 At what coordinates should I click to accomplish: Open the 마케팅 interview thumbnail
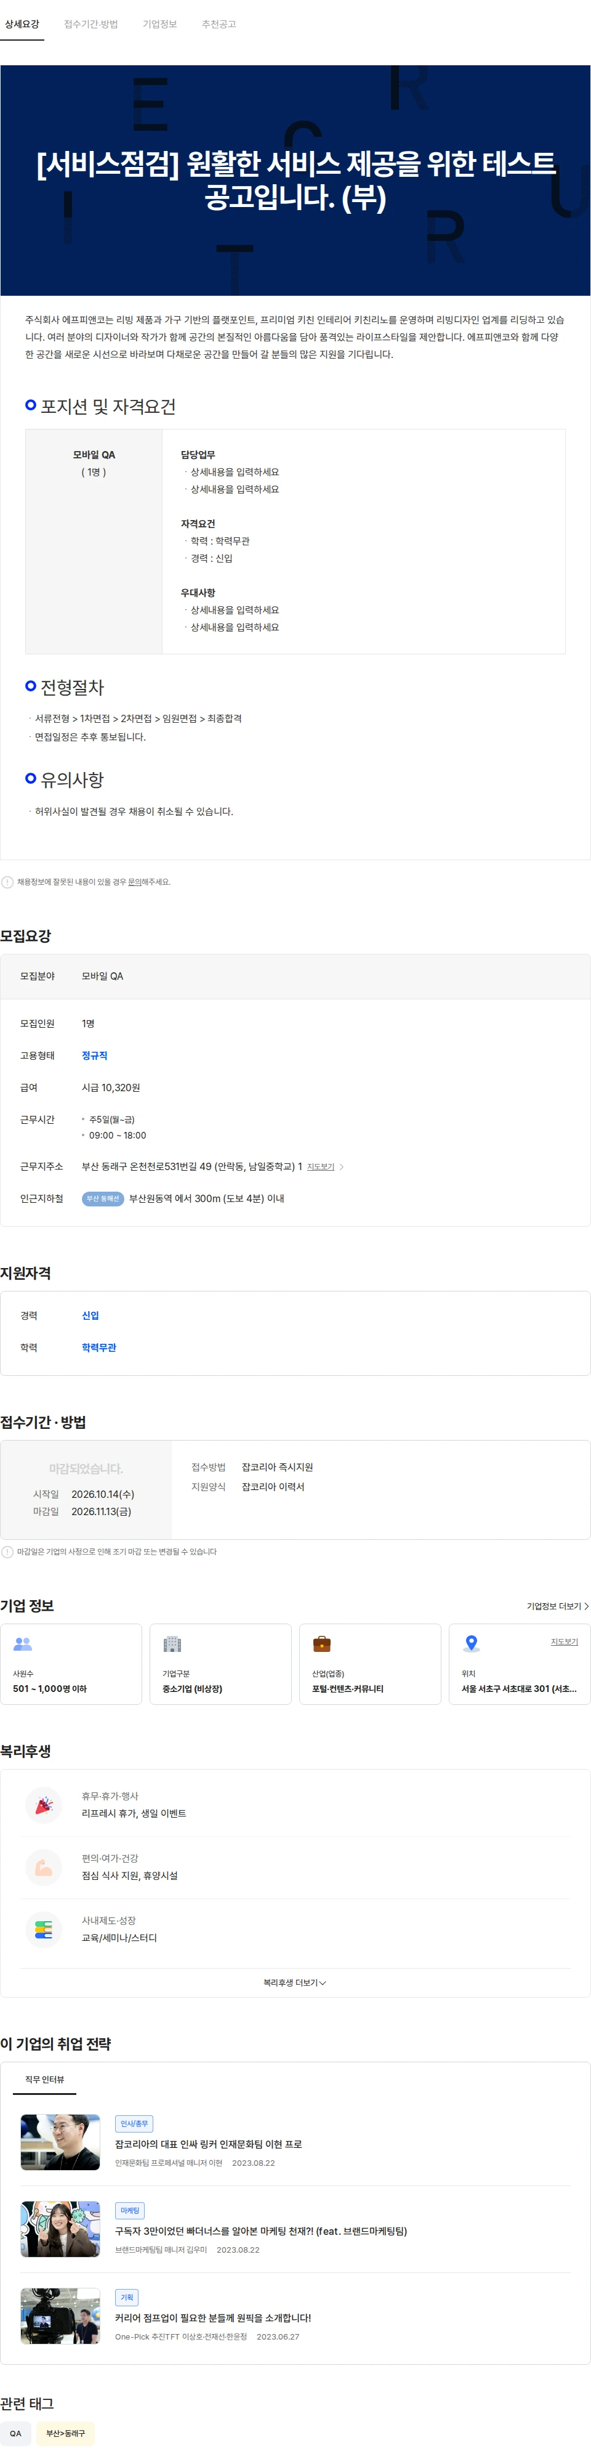coord(60,2229)
